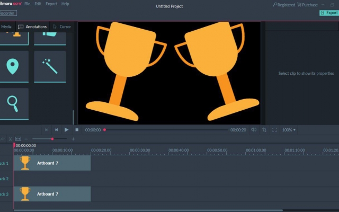Image resolution: width=339 pixels, height=212 pixels.
Task: Click the redo arrow icon
Action: (x=2, y=139)
